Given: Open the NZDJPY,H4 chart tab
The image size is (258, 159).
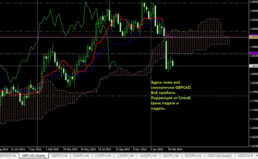Looking at the screenshot, I should [193, 155].
